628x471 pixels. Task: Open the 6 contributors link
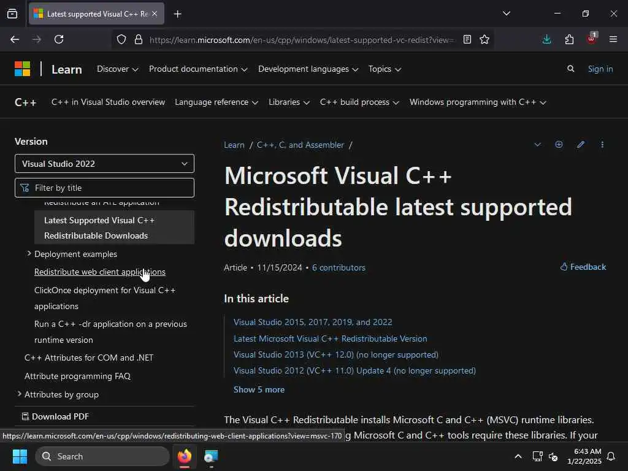(x=339, y=267)
